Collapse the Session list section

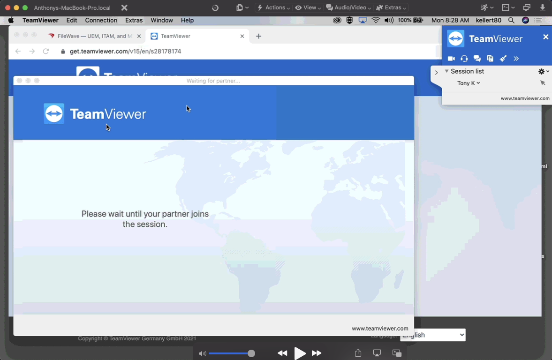tap(446, 71)
